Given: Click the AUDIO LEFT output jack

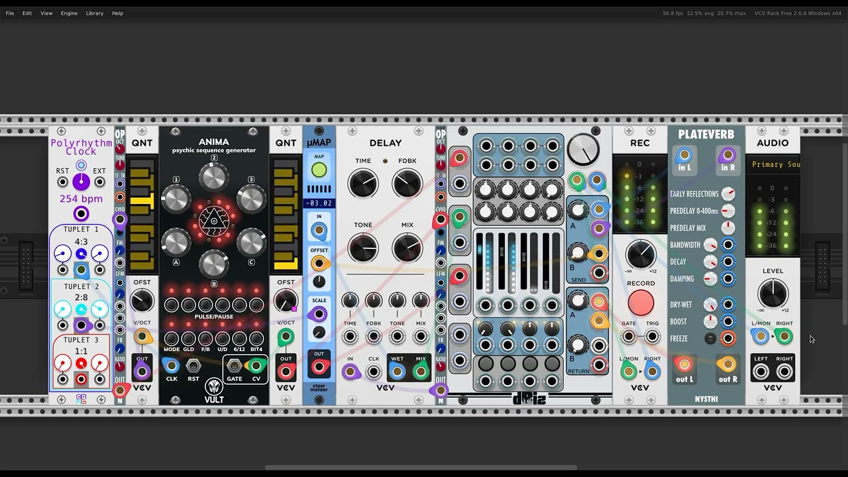Looking at the screenshot, I should point(761,372).
